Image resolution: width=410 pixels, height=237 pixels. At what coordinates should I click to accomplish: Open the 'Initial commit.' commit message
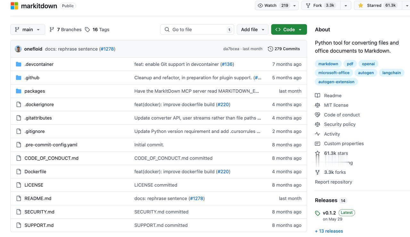tap(149, 145)
